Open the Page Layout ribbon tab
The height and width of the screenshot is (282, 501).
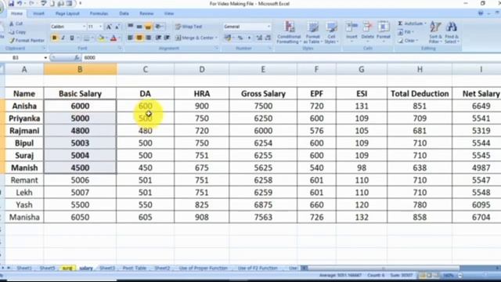pos(67,13)
